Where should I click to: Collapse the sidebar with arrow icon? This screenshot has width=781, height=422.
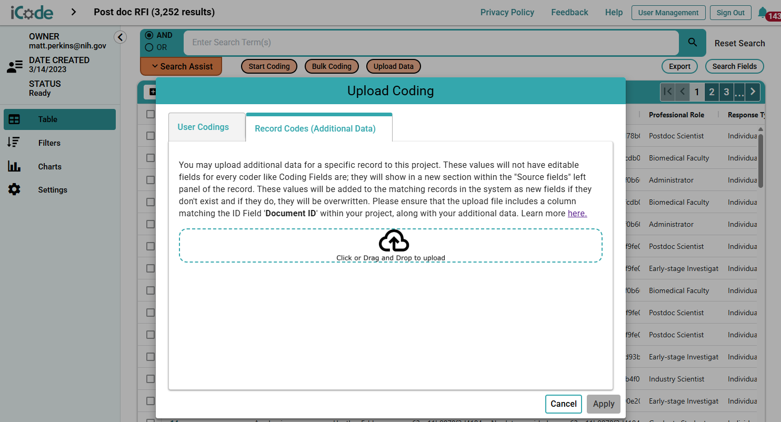(121, 37)
